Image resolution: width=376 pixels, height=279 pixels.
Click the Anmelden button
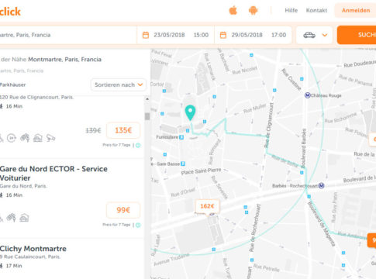point(356,10)
